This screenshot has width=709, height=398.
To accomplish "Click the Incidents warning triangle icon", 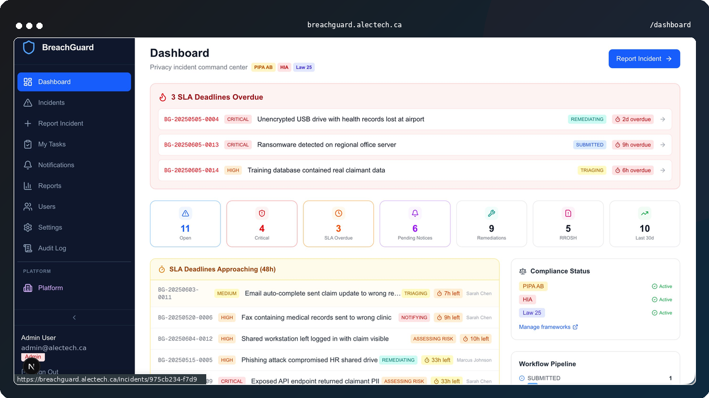I will tap(28, 103).
